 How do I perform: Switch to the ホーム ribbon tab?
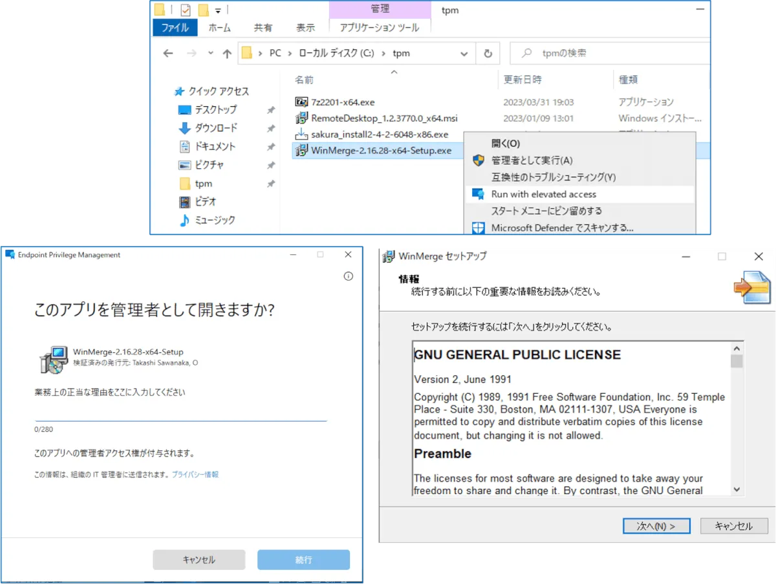220,28
